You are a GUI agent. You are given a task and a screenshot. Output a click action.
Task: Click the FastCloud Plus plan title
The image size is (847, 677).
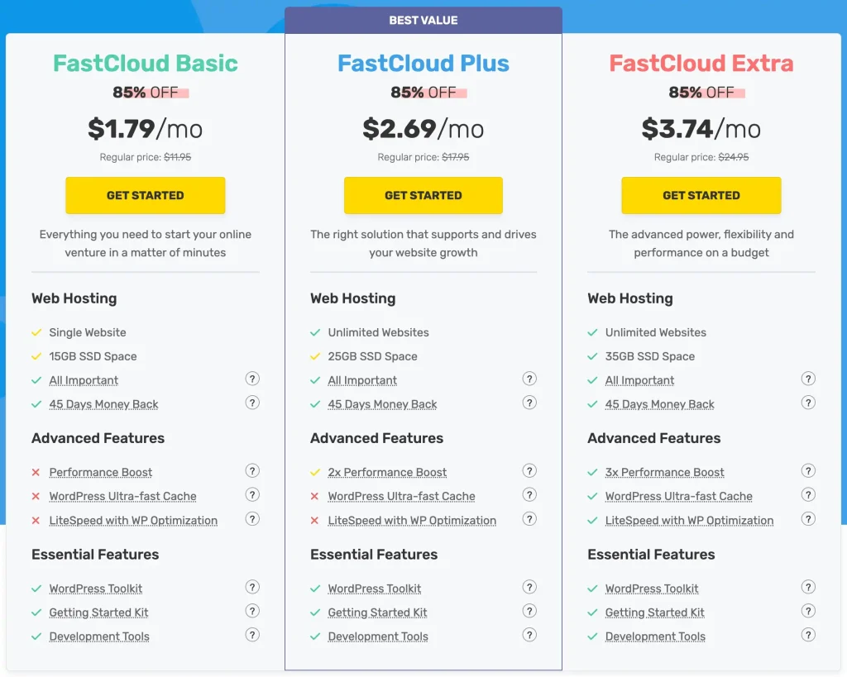pos(423,64)
